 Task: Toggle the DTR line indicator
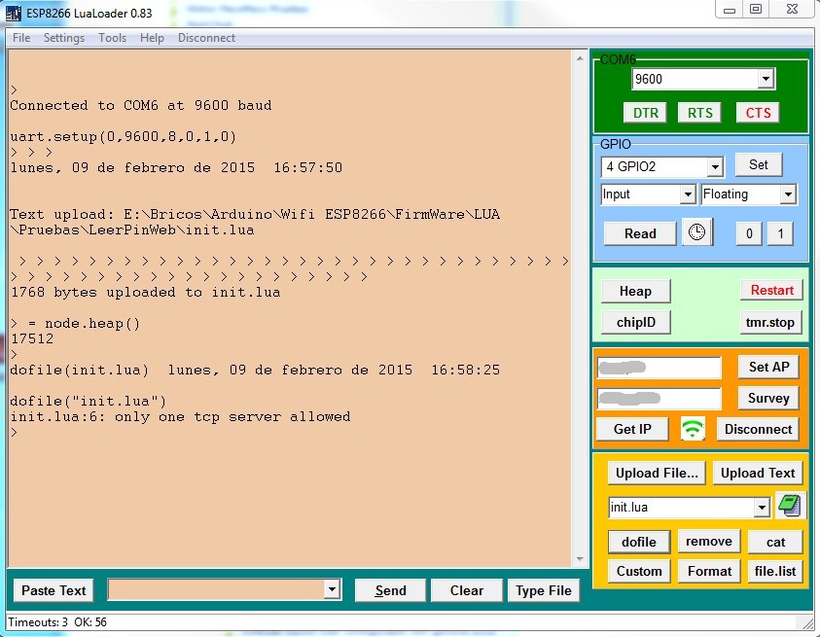(646, 113)
